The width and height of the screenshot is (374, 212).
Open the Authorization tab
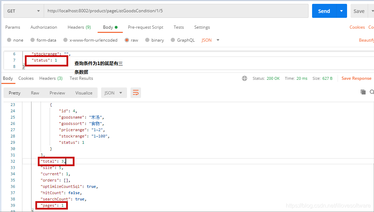coord(44,27)
